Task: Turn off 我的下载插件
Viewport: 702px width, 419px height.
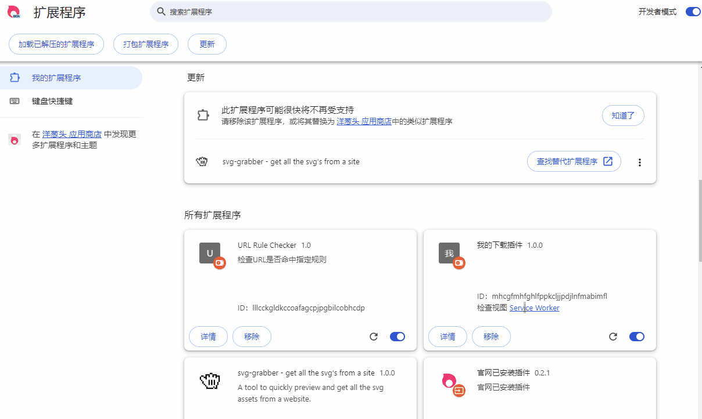Action: click(637, 336)
